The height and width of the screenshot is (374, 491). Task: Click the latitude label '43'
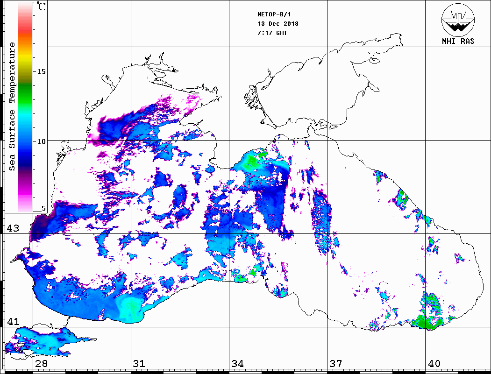tap(13, 228)
